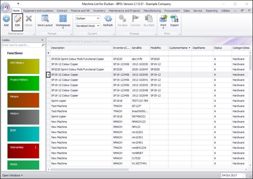The image size is (253, 179).
Task: Click the Export icon
Action: pyautogui.click(x=174, y=21)
